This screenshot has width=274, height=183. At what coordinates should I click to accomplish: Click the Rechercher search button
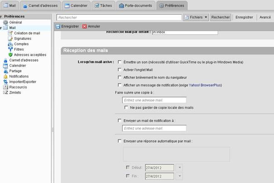click(x=220, y=17)
